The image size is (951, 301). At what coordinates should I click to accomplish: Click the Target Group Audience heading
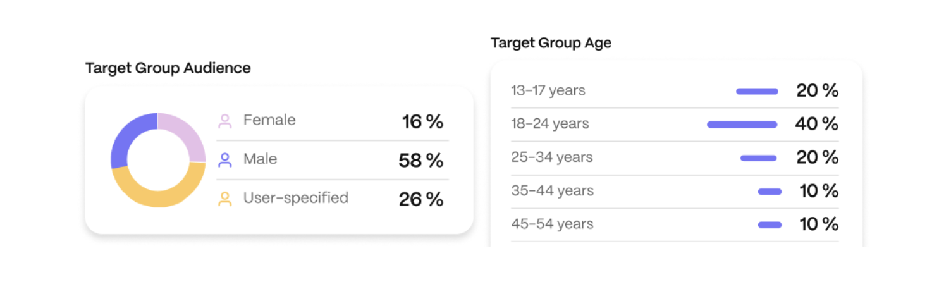(x=168, y=68)
